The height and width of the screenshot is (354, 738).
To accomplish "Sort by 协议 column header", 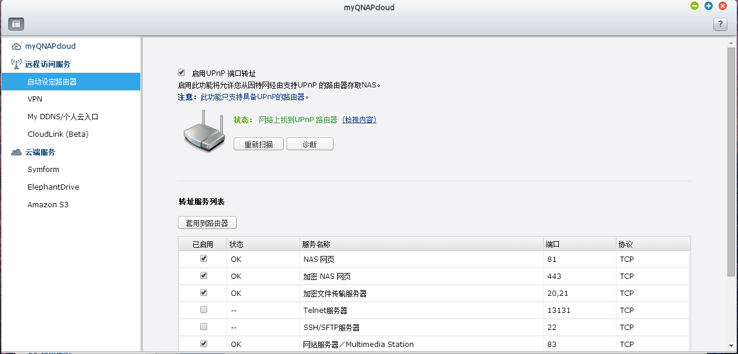I will 652,244.
